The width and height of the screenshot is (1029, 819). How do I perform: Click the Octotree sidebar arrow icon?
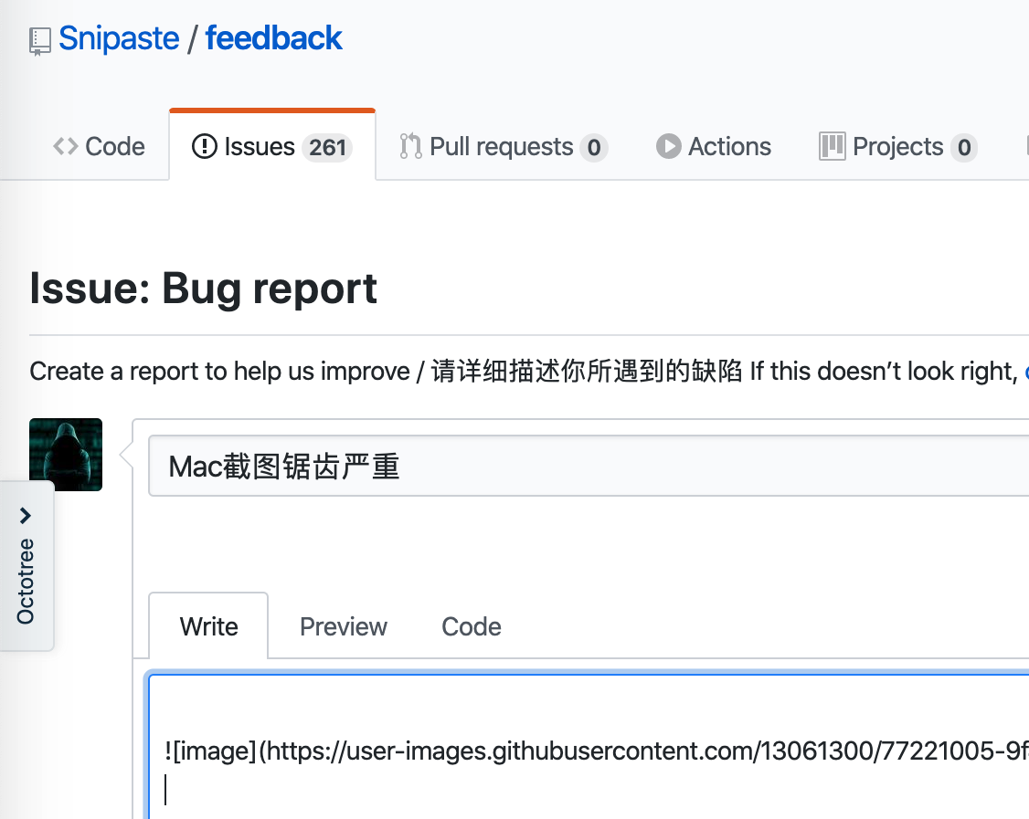click(25, 514)
